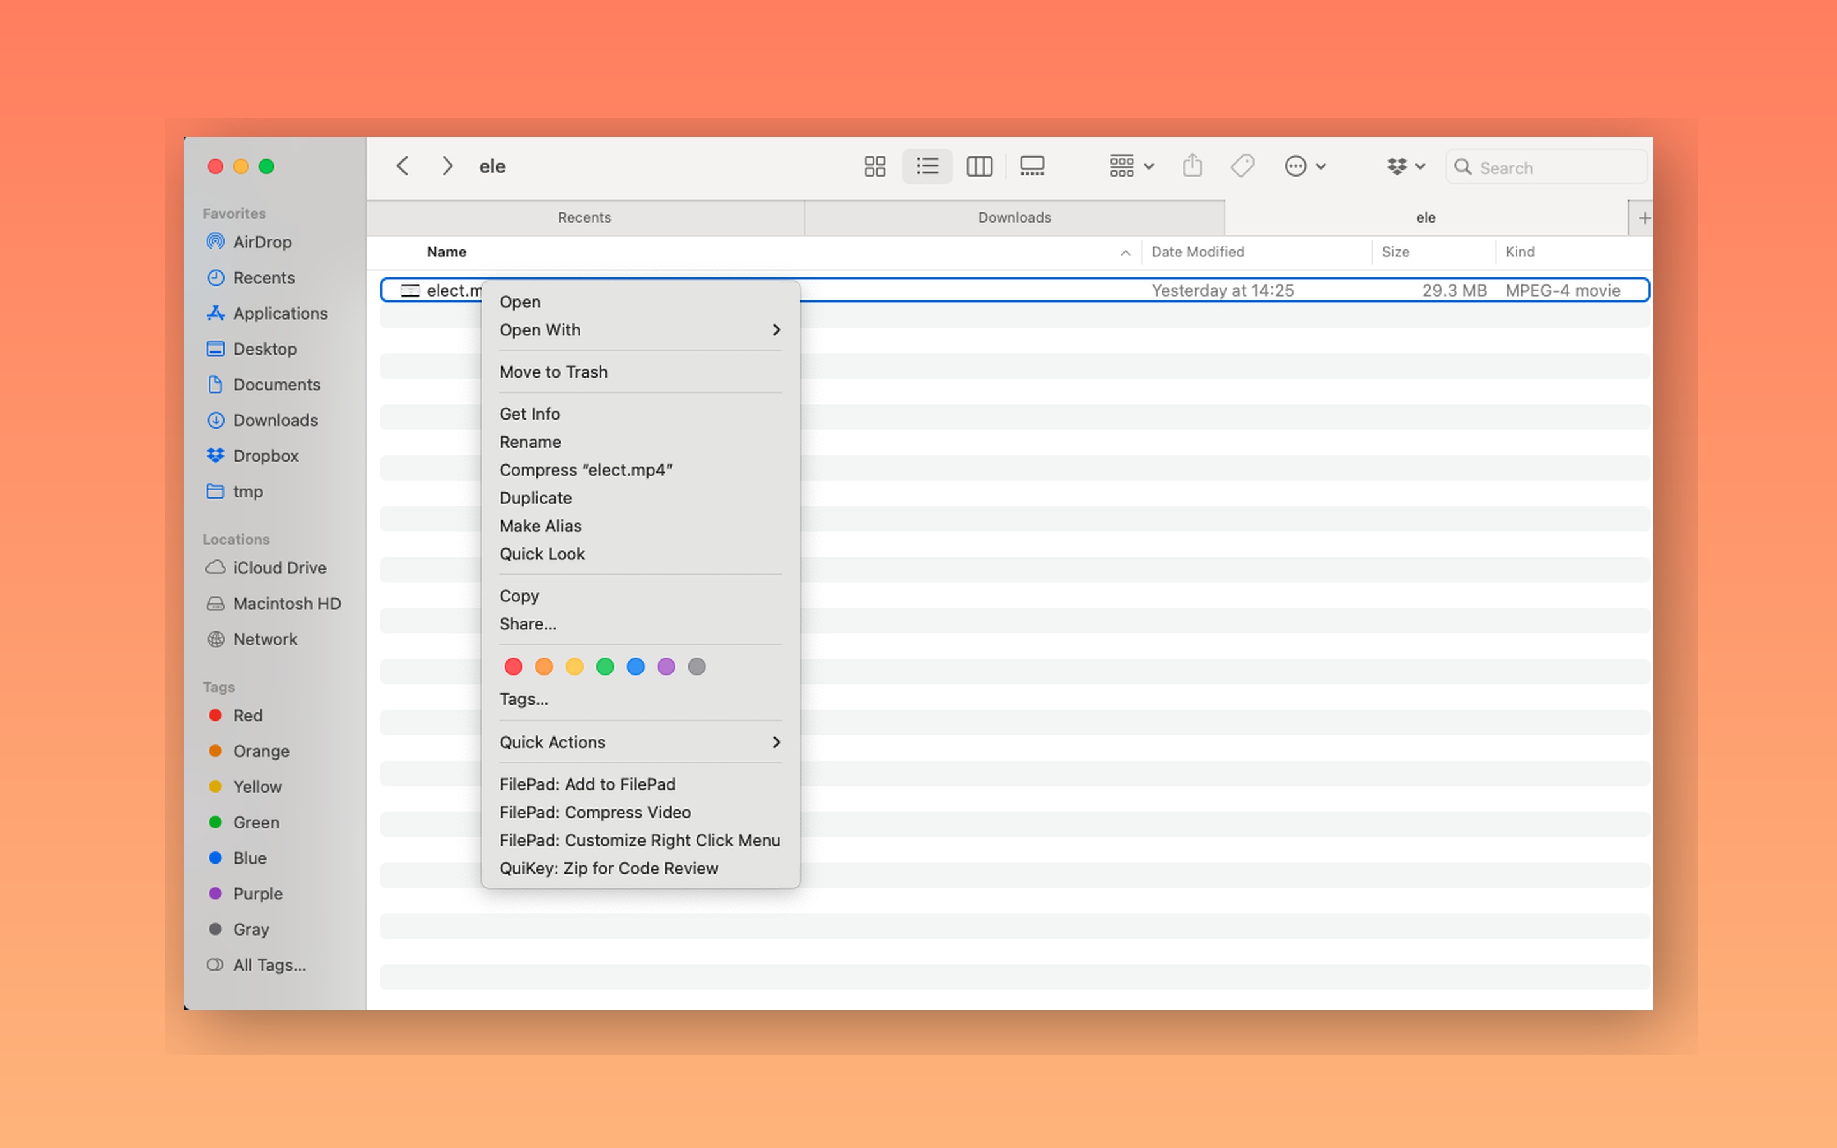The height and width of the screenshot is (1148, 1837).
Task: Click the Share icon in the toolbar
Action: 1191,166
